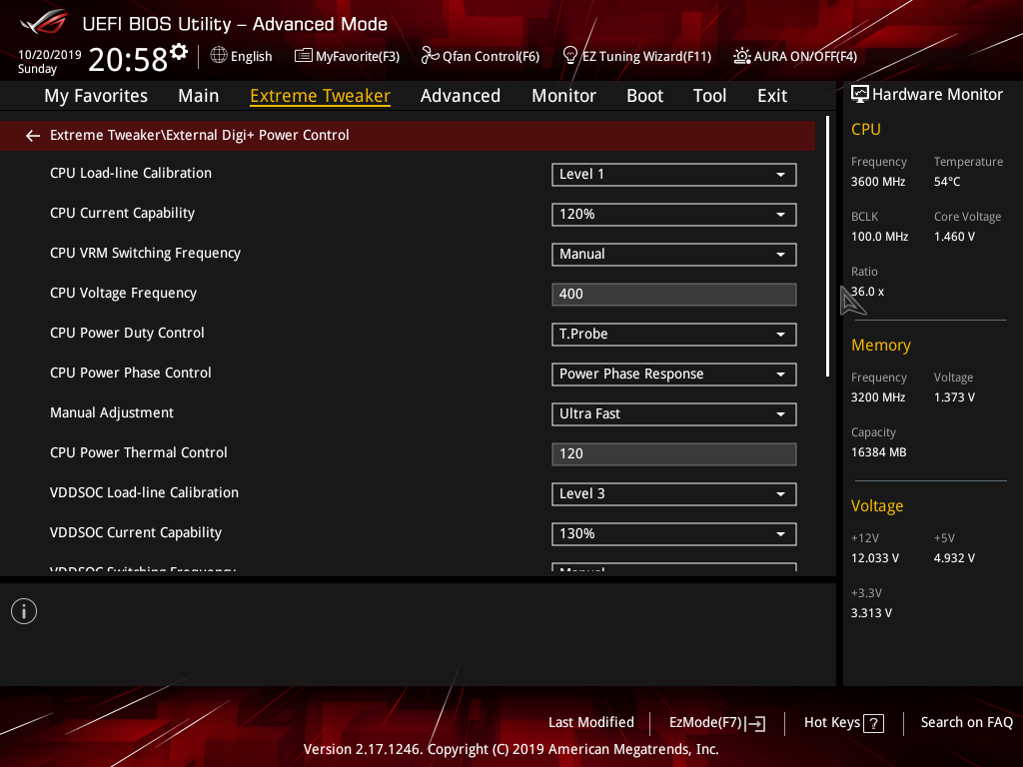This screenshot has height=767, width=1023.
Task: Click the MyFavorite list icon
Action: pos(304,56)
